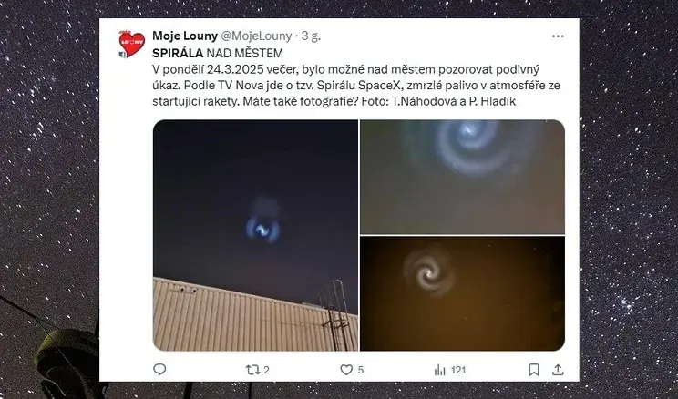
Task: Like the tweet with heart icon
Action: click(346, 370)
